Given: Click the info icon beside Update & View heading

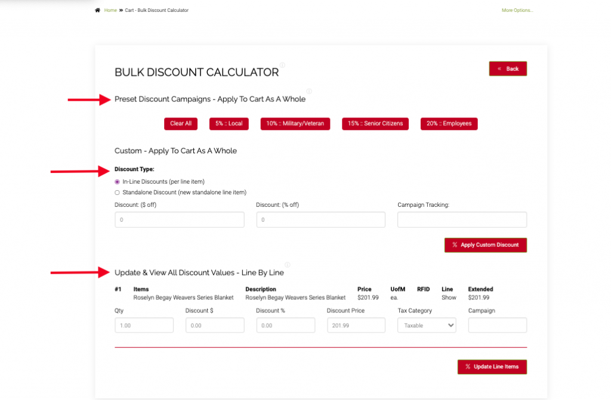Looking at the screenshot, I should pyautogui.click(x=287, y=265).
